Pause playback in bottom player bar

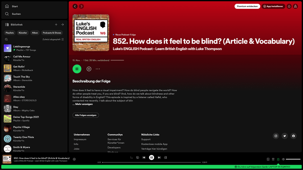[x=151, y=157]
